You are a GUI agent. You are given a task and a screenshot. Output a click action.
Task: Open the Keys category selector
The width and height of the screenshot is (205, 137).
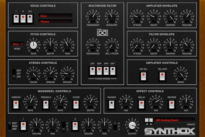pos(55,16)
